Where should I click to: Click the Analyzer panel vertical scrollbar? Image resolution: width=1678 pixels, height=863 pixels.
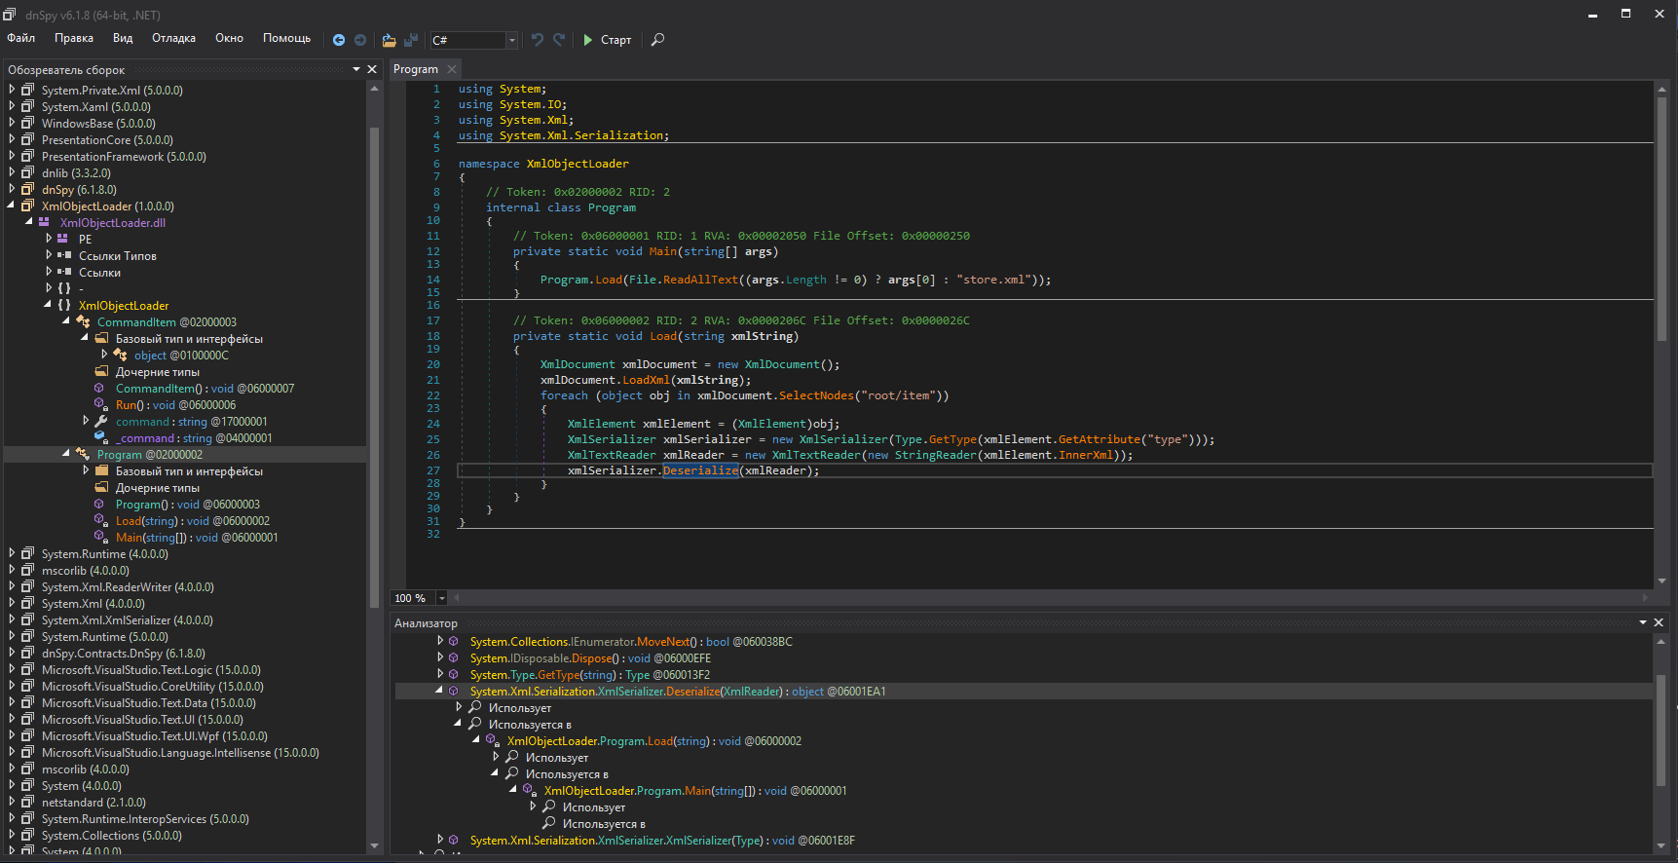point(1660,742)
